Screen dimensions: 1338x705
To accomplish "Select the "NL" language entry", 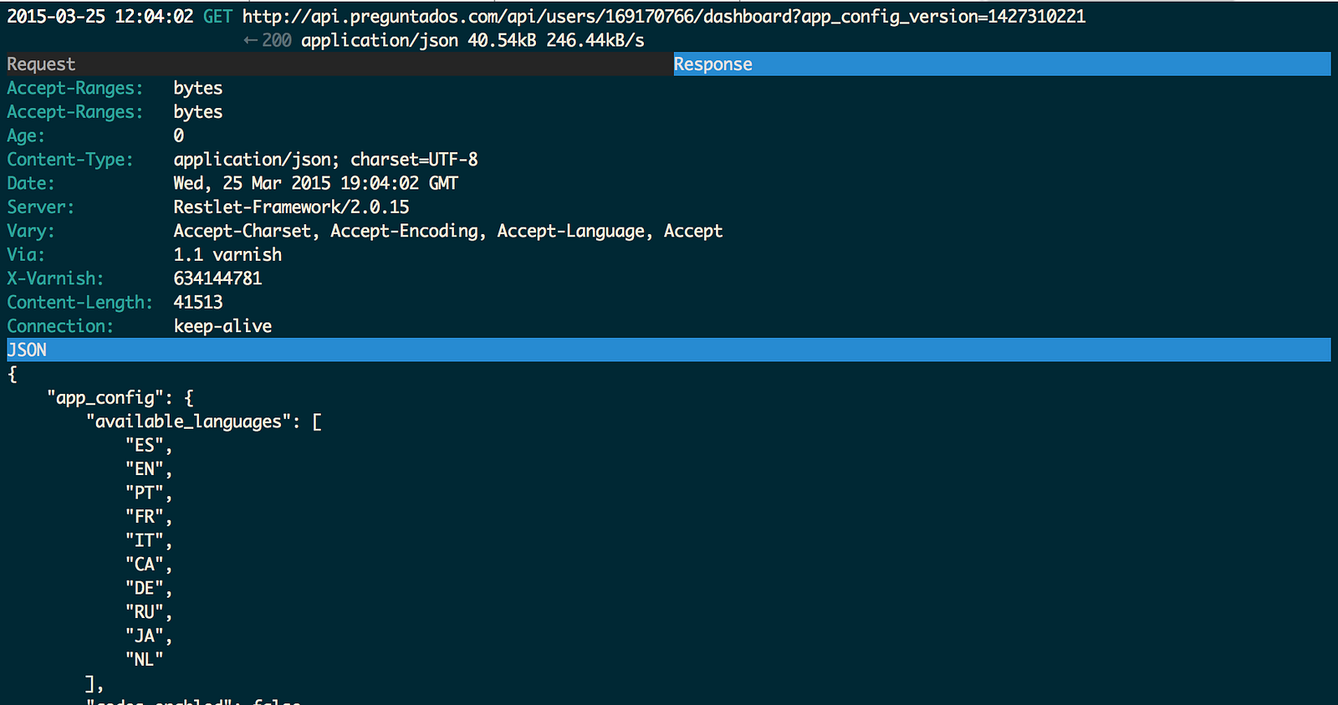I will pyautogui.click(x=144, y=660).
